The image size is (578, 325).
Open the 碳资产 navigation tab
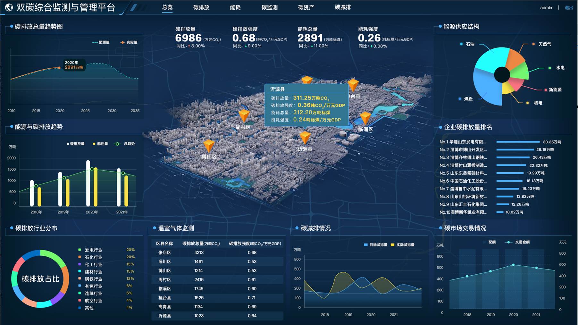[306, 7]
